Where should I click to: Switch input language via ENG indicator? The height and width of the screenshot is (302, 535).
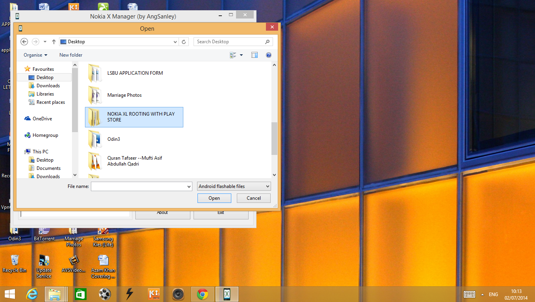tap(493, 294)
